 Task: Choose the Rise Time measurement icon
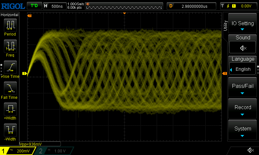pos(10,69)
